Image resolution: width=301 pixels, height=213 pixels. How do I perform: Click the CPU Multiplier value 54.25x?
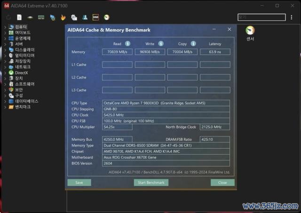117,127
